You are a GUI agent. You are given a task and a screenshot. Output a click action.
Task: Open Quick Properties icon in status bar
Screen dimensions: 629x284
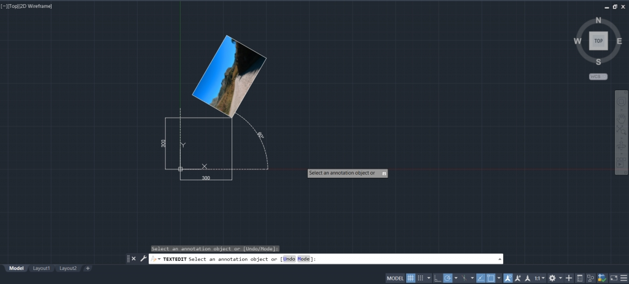pyautogui.click(x=580, y=278)
